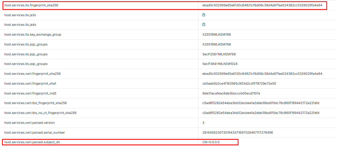Select the host.services.cert.fingerprint_md5 field name
The image size is (337, 146).
point(30,93)
